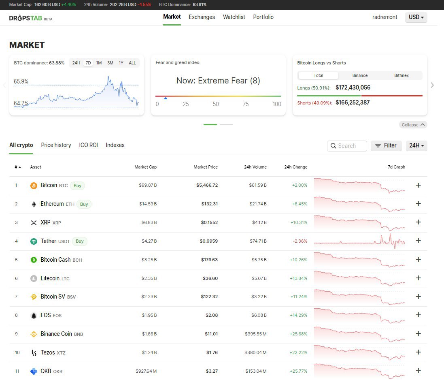The height and width of the screenshot is (380, 444).
Task: Click the Buy button next to Ethereum
Action: pyautogui.click(x=84, y=204)
